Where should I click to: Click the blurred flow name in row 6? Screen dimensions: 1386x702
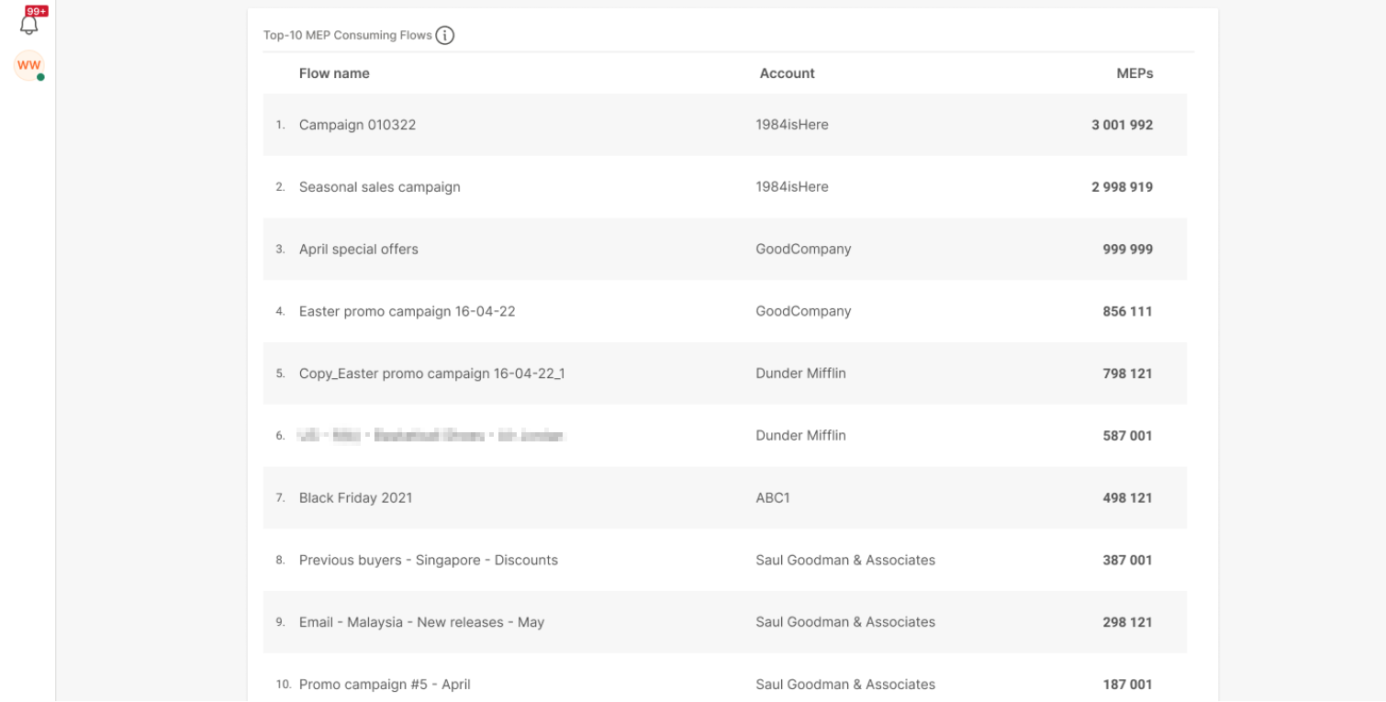pos(430,436)
